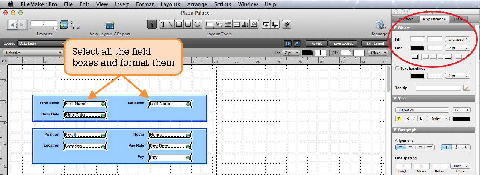This screenshot has width=480, height=175.
Task: Open the Layout Data Entry dropdown
Action: pos(42,44)
